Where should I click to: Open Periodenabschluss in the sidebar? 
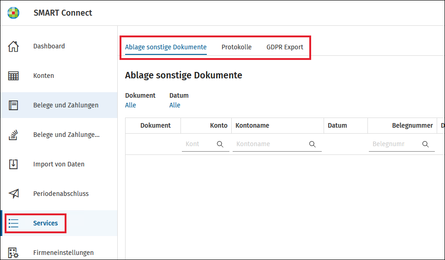(x=59, y=194)
